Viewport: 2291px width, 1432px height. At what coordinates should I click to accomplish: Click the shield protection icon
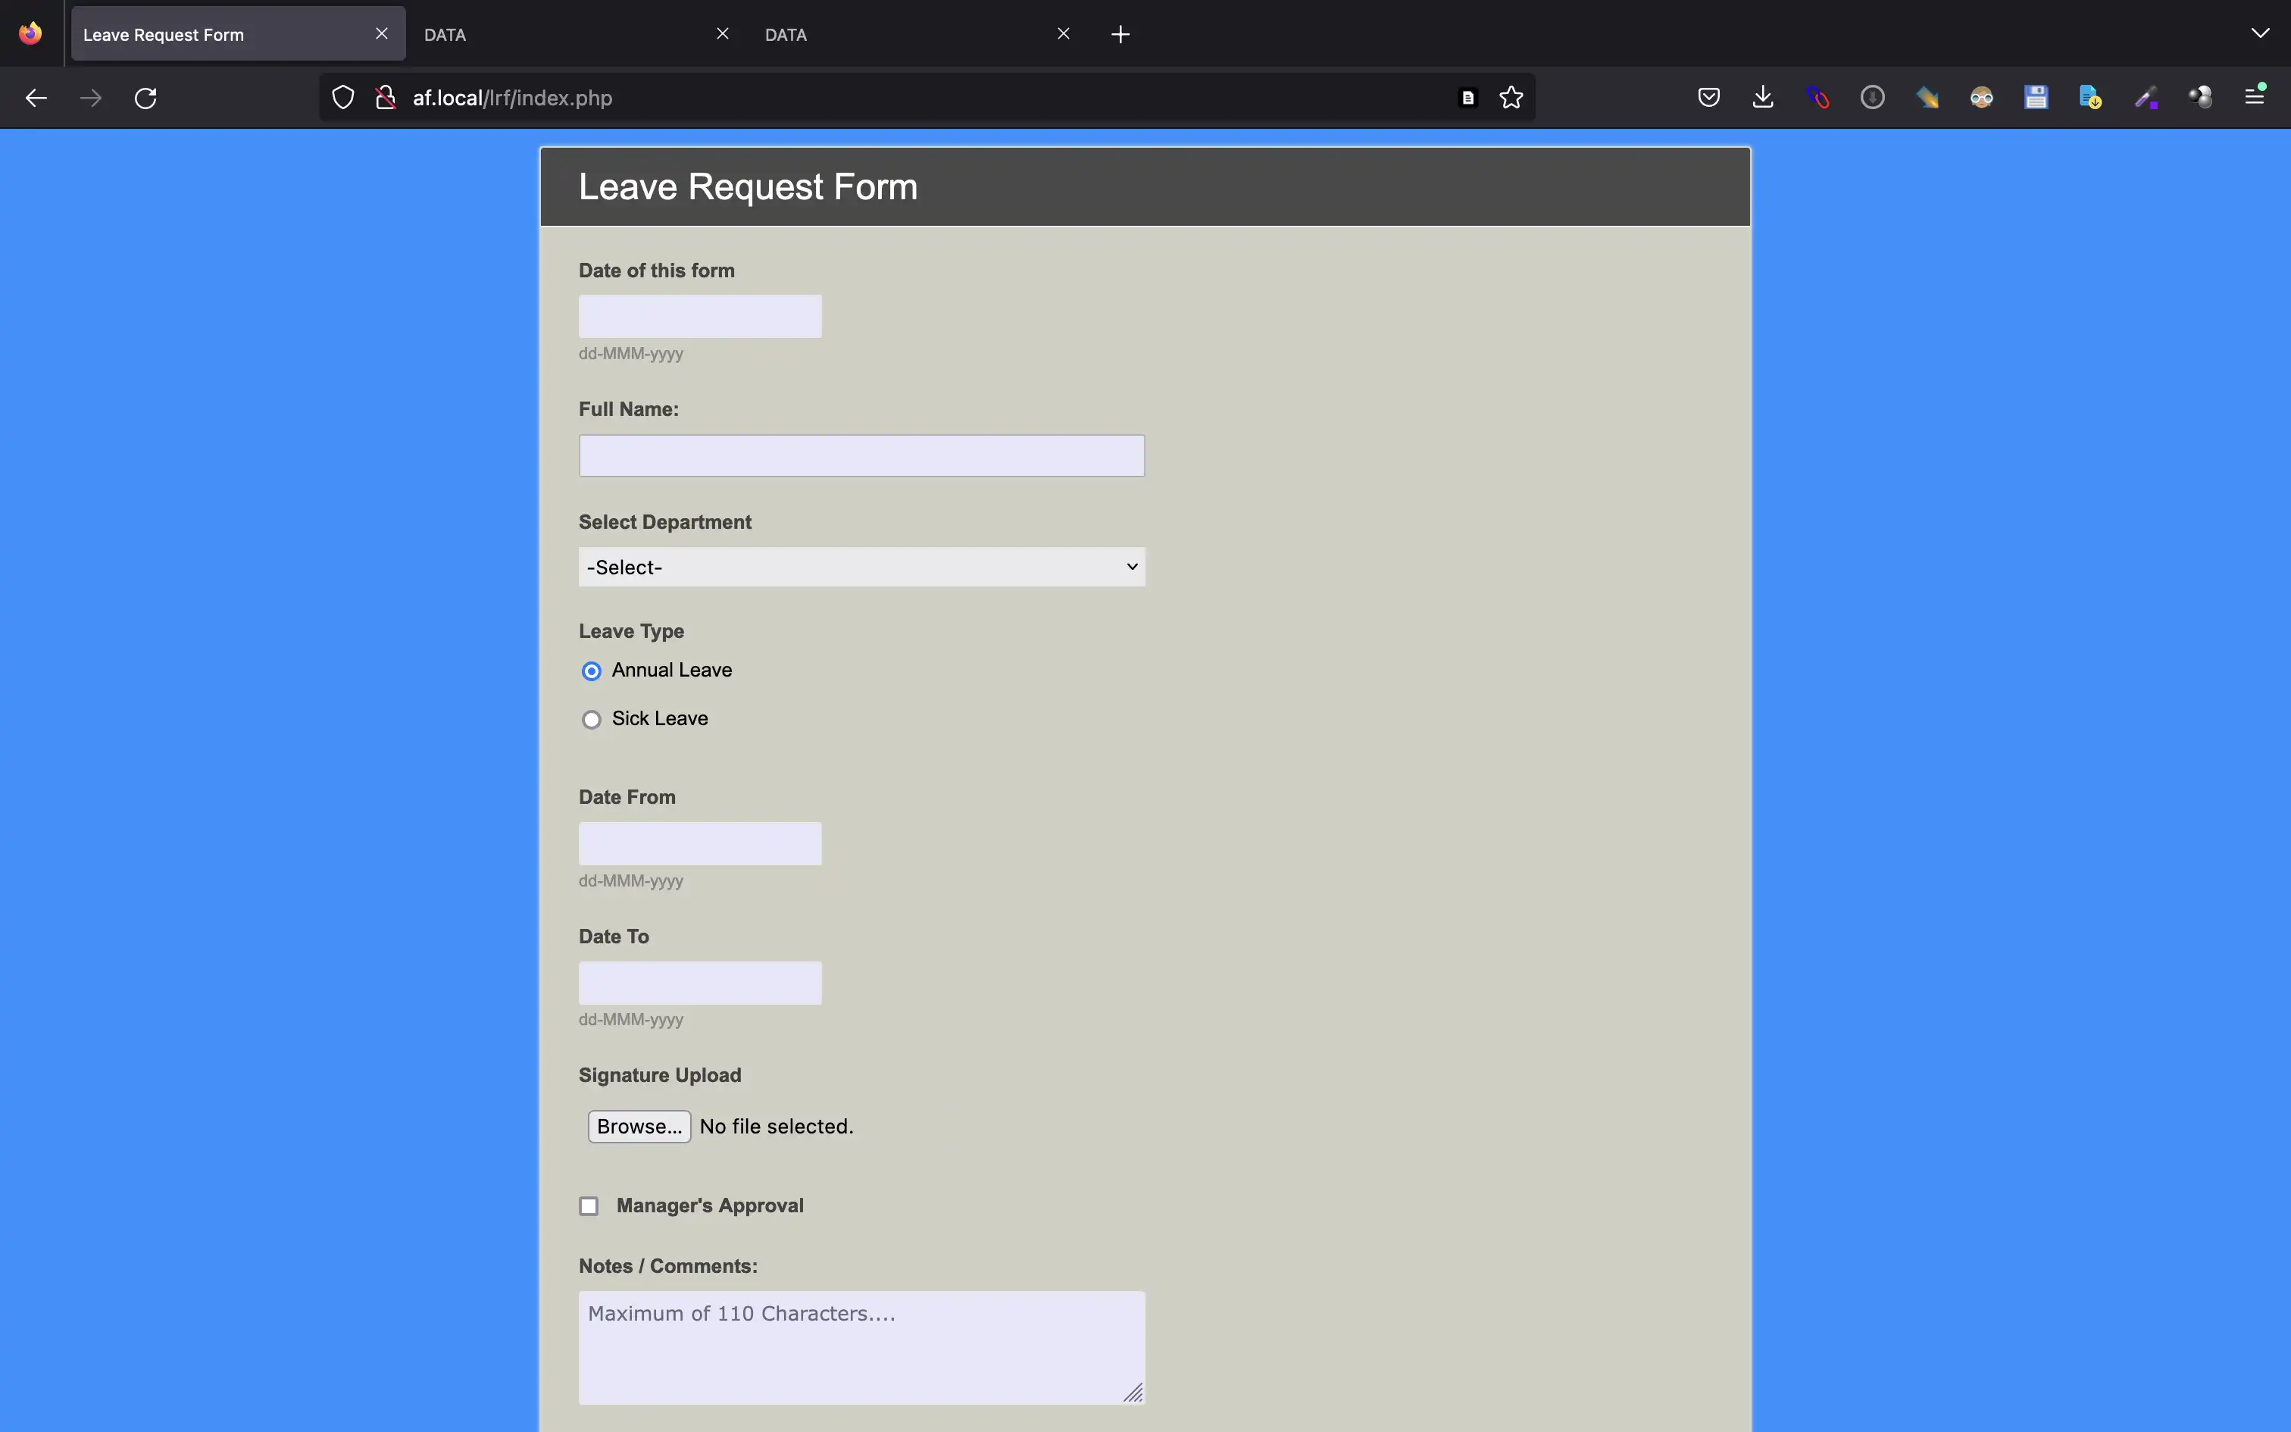coord(343,97)
